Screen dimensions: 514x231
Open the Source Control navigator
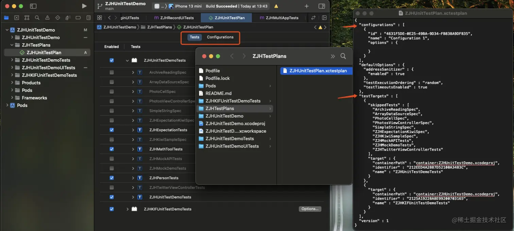pos(16,18)
